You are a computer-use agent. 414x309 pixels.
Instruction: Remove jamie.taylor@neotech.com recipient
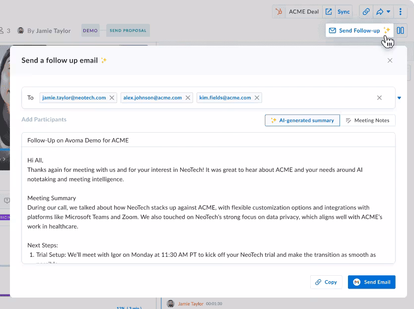pyautogui.click(x=112, y=98)
